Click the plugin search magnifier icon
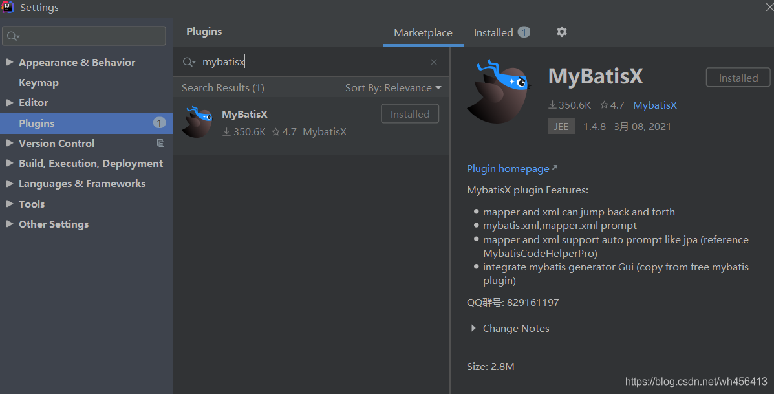Image resolution: width=774 pixels, height=394 pixels. tap(189, 62)
